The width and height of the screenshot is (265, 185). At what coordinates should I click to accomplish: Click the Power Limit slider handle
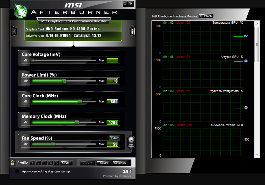coord(64,81)
